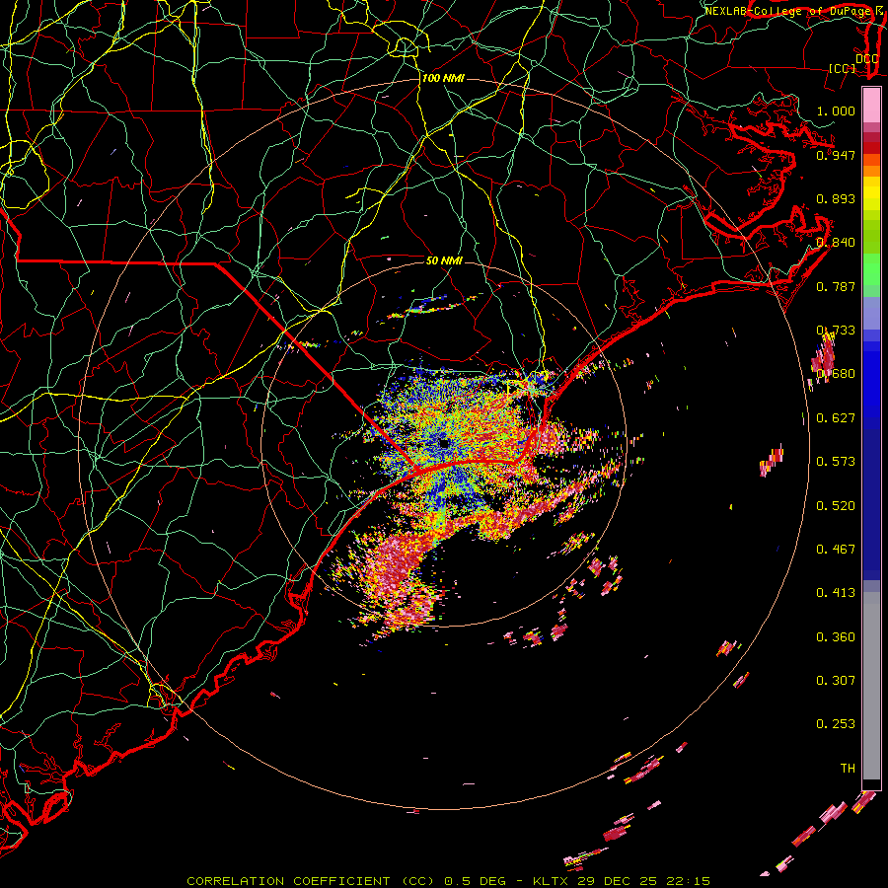This screenshot has height=888, width=888.
Task: Click the DCC label above the color scale
Action: click(x=866, y=58)
